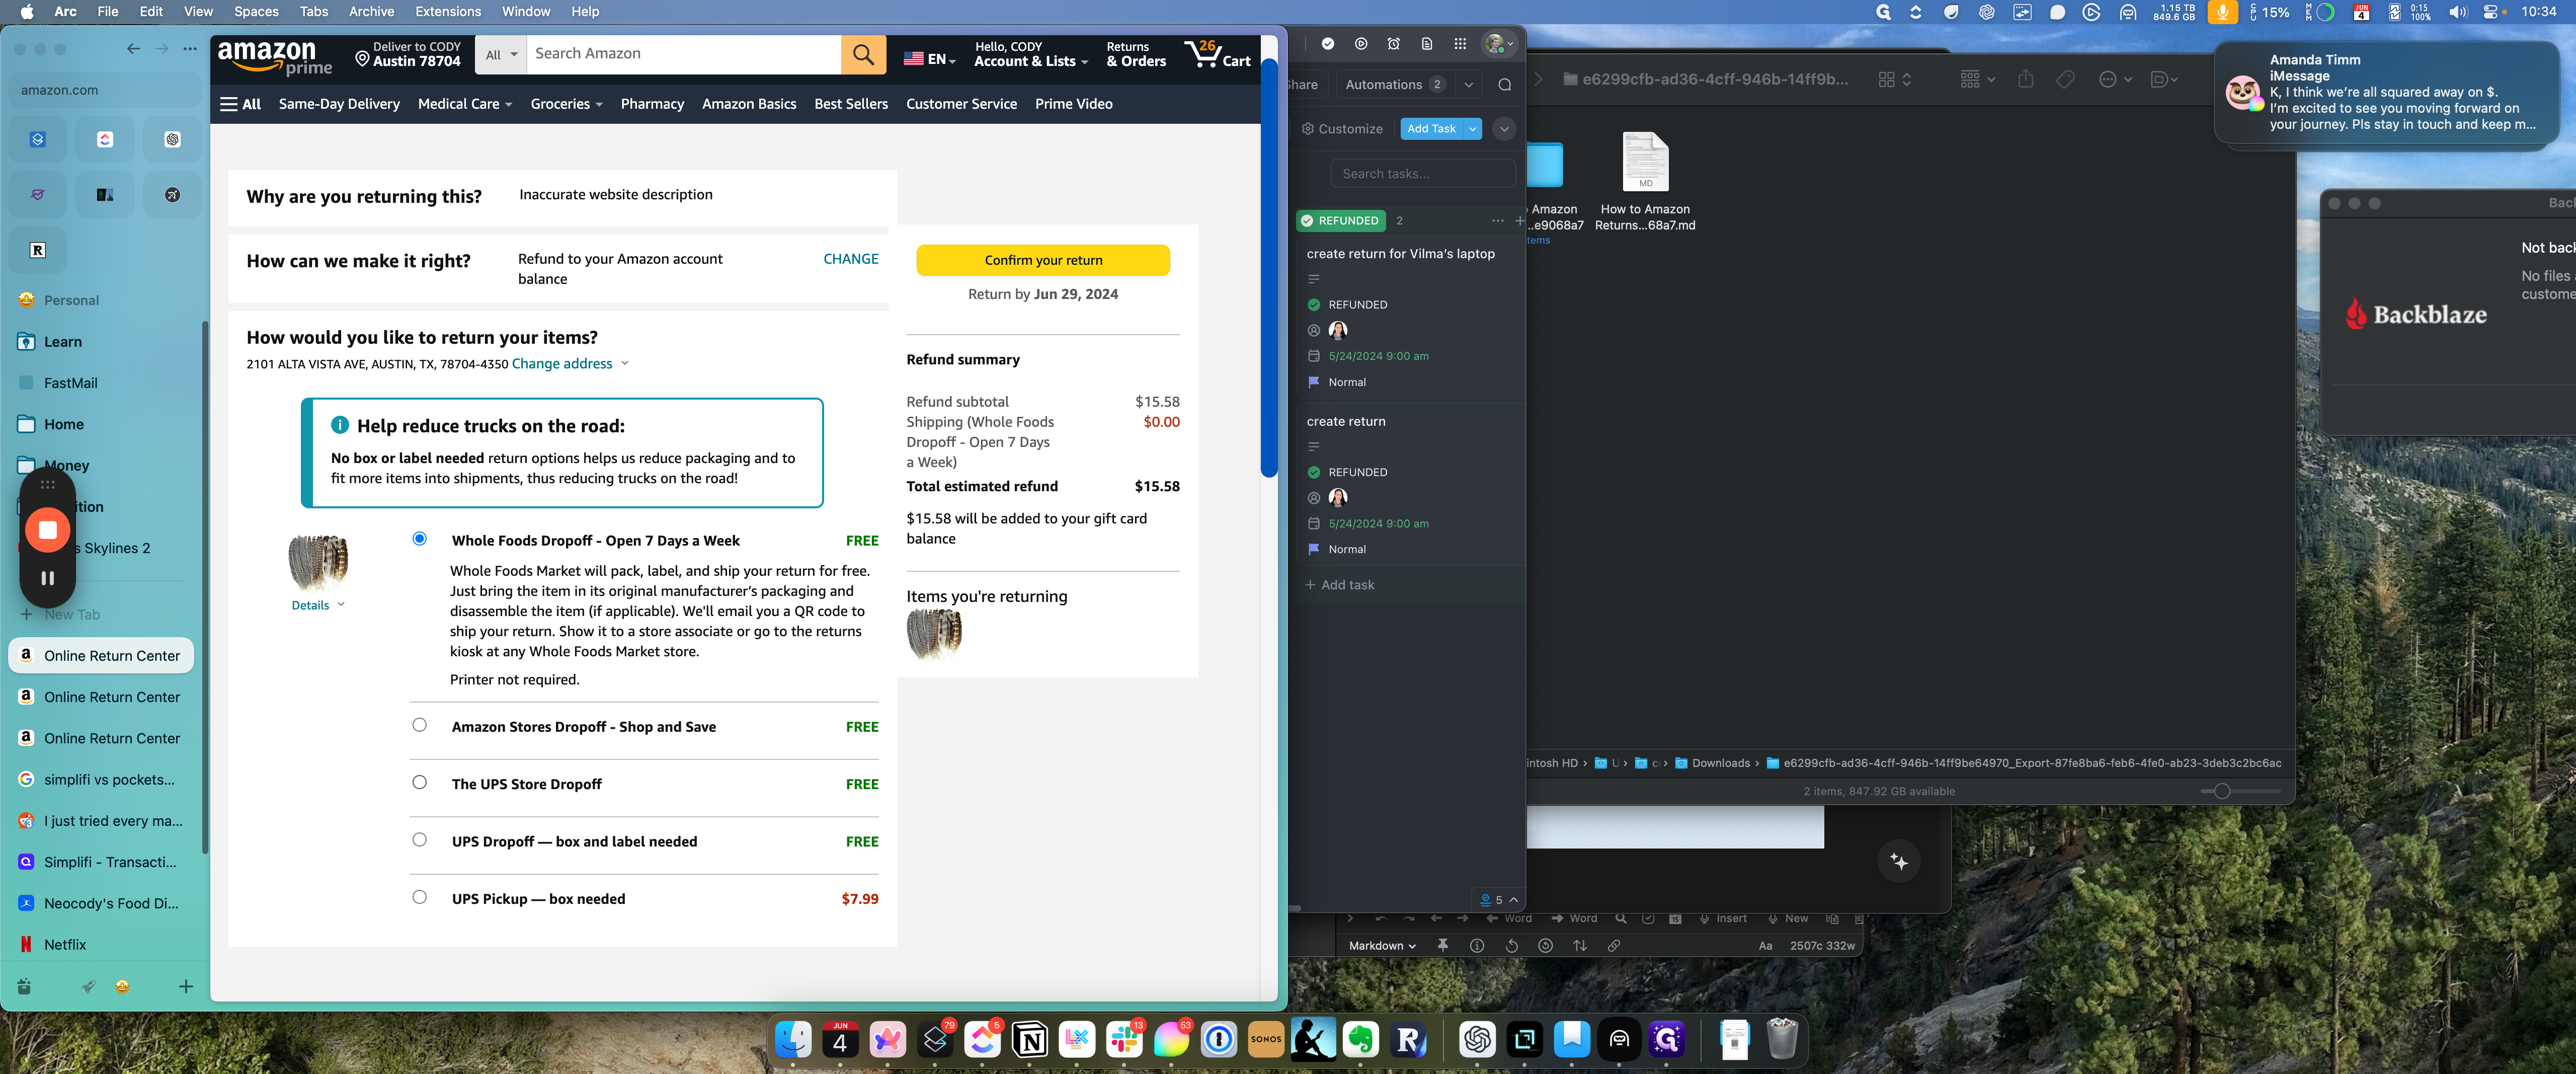Click the Search Amazon input field
Image resolution: width=2576 pixels, height=1074 pixels.
click(x=684, y=55)
